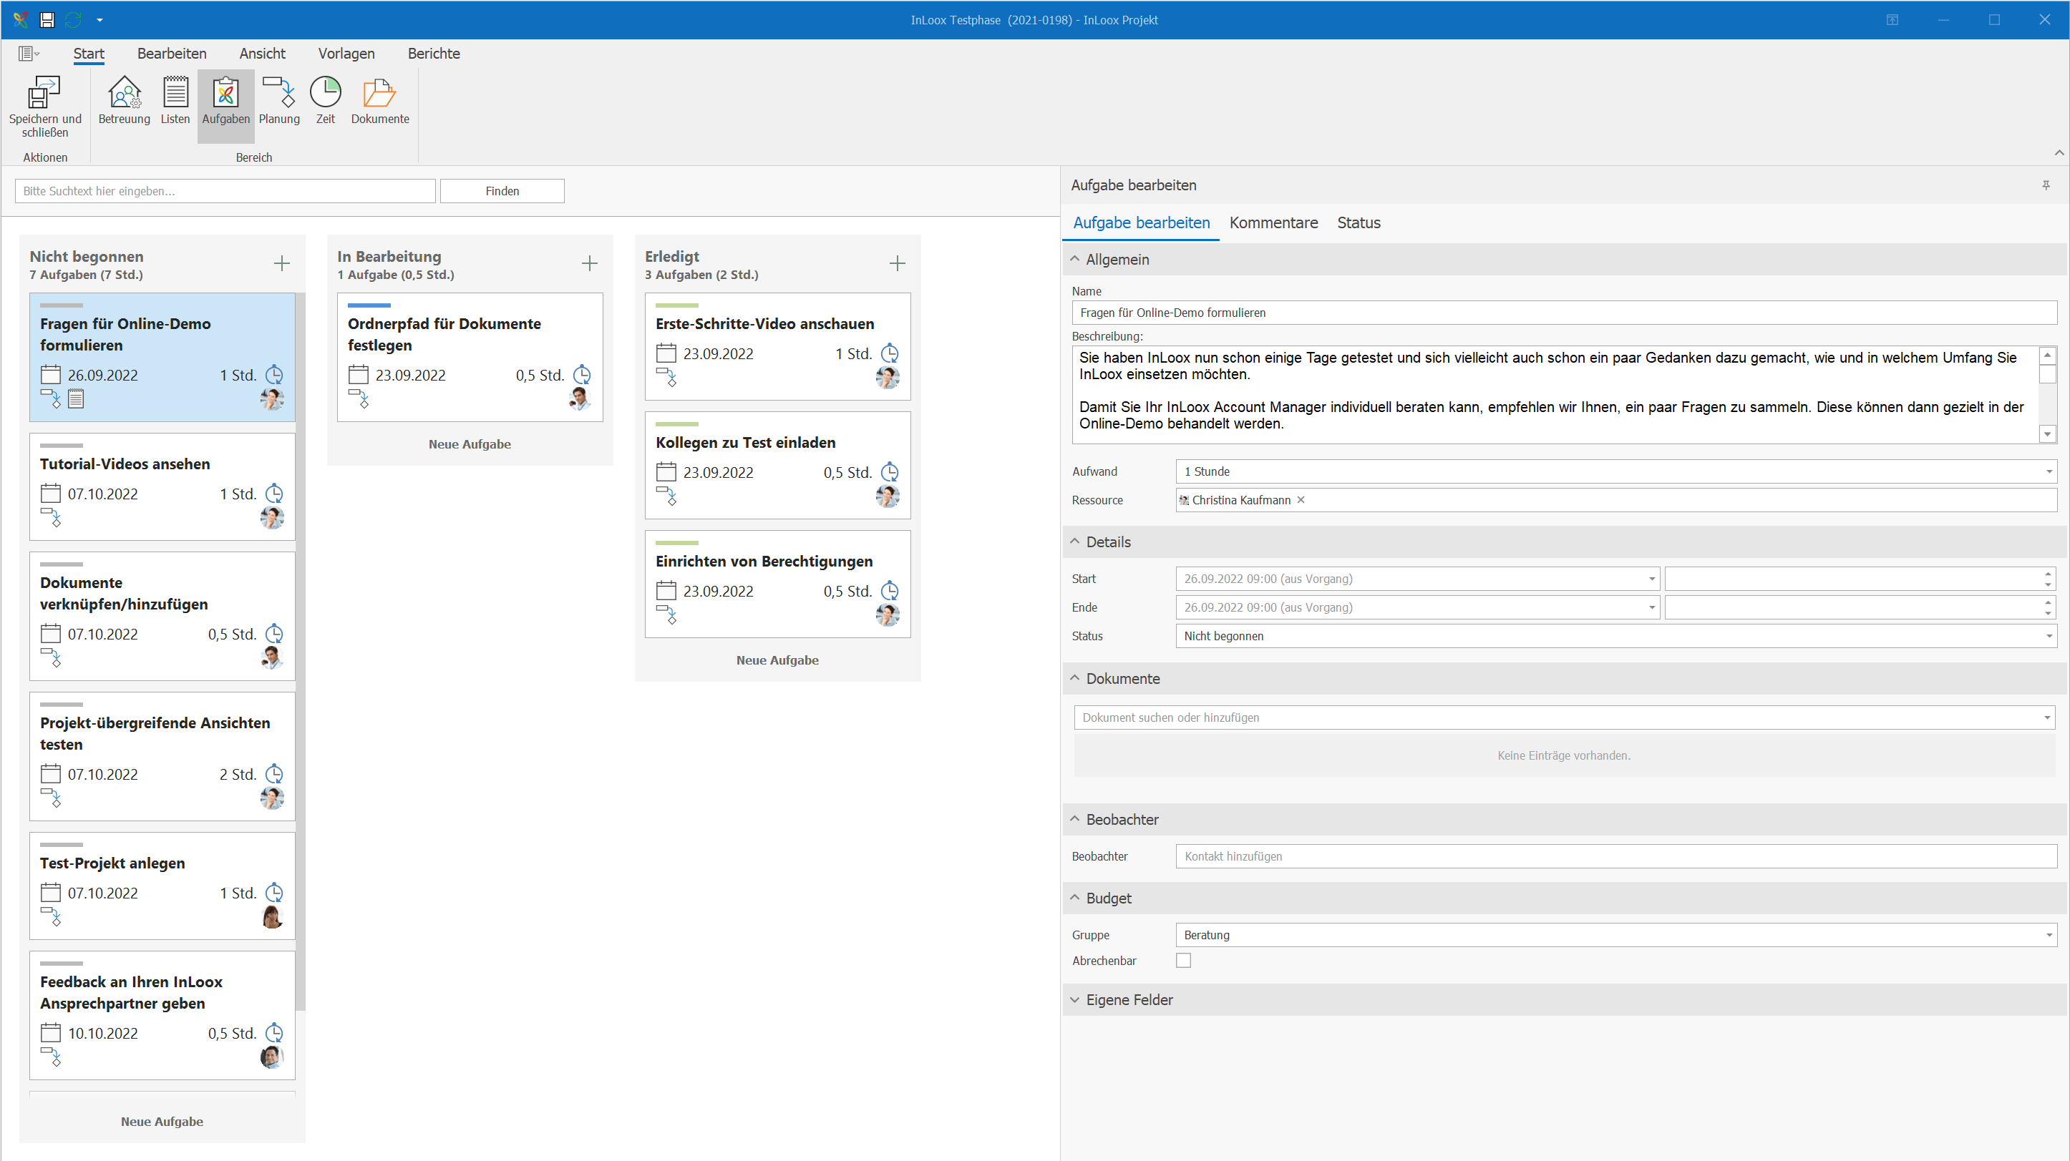Add task to In Bearbeitung column

[590, 263]
